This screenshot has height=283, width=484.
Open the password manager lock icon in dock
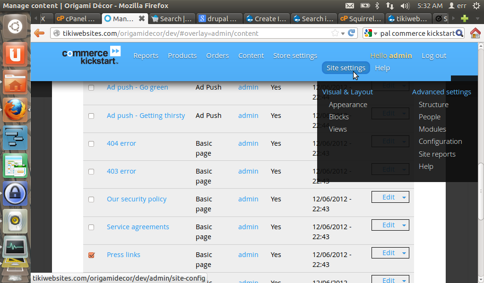(15, 193)
